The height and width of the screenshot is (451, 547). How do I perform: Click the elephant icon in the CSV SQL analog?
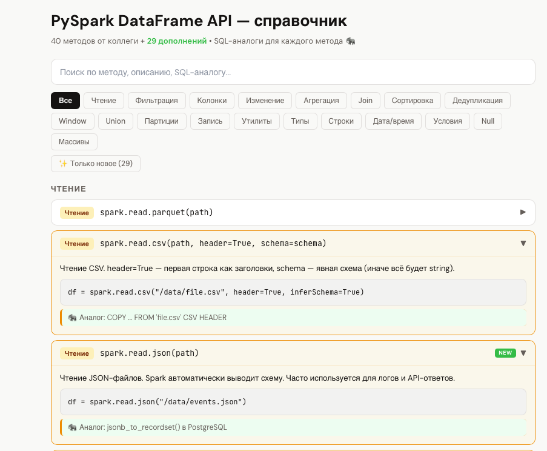point(74,317)
